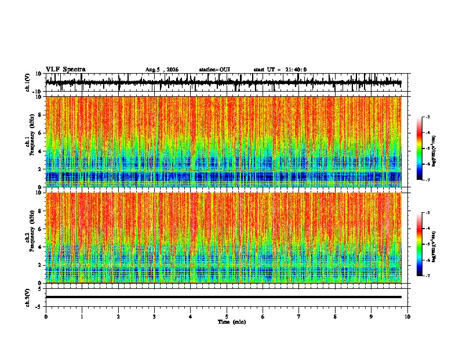Click the ch.1 colorbar log(PSD) label

coord(434,151)
